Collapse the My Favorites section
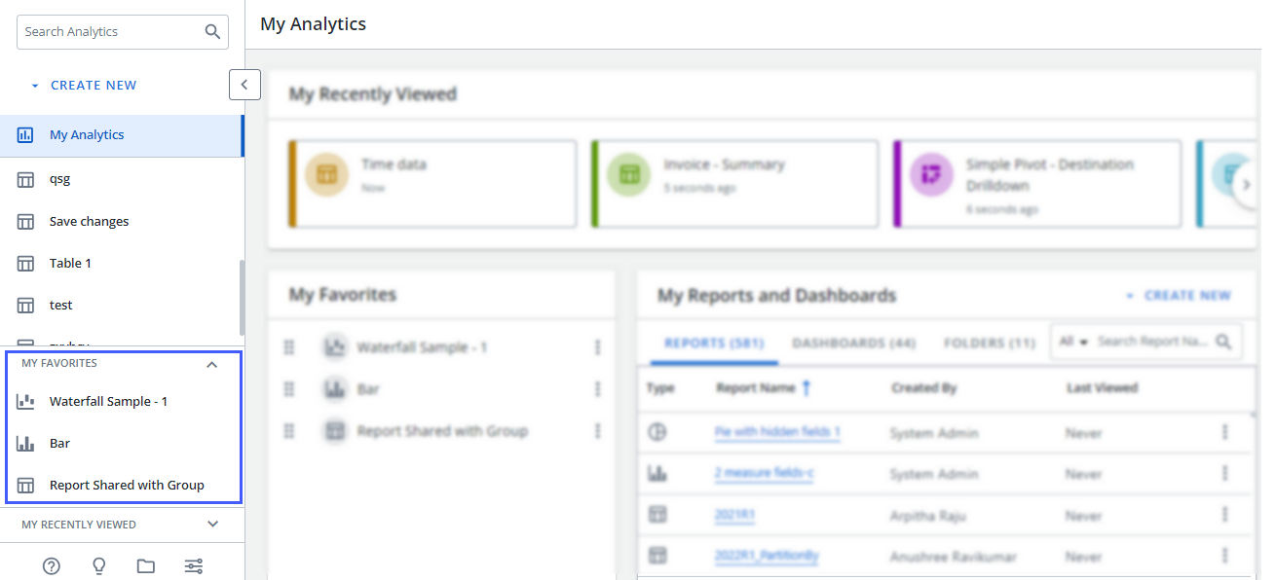Image resolution: width=1276 pixels, height=580 pixels. coord(211,364)
